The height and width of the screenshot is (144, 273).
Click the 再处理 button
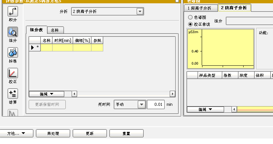53,133
